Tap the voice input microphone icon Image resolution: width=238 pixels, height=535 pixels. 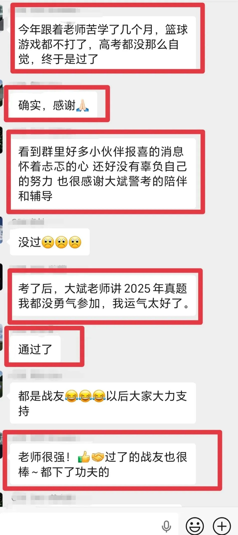point(166,526)
